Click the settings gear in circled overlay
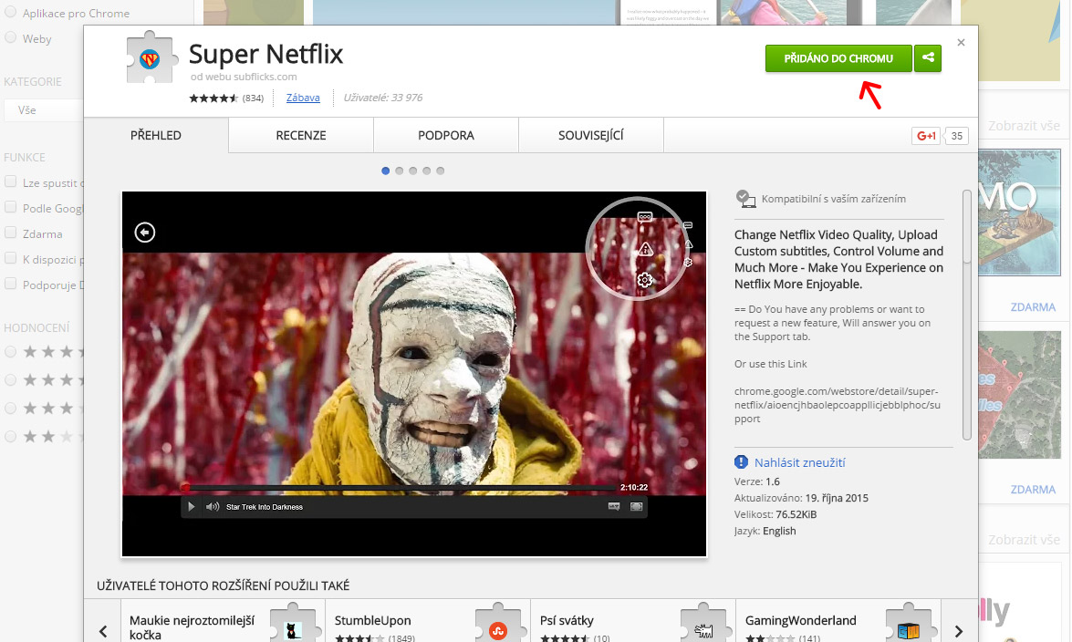Viewport: 1072px width, 642px height. [x=644, y=280]
